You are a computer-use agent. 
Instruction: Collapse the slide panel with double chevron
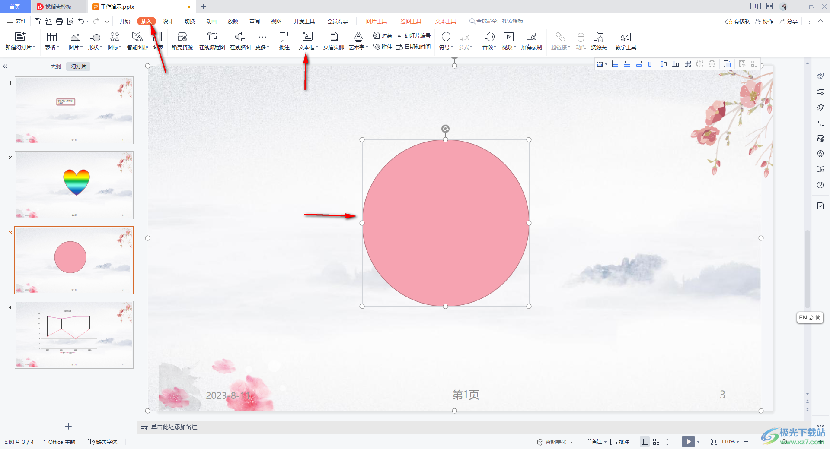[6, 66]
